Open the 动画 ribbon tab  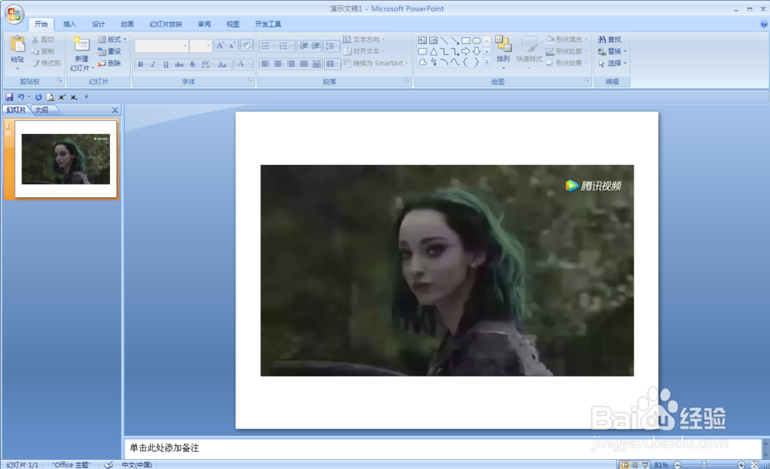[x=127, y=24]
